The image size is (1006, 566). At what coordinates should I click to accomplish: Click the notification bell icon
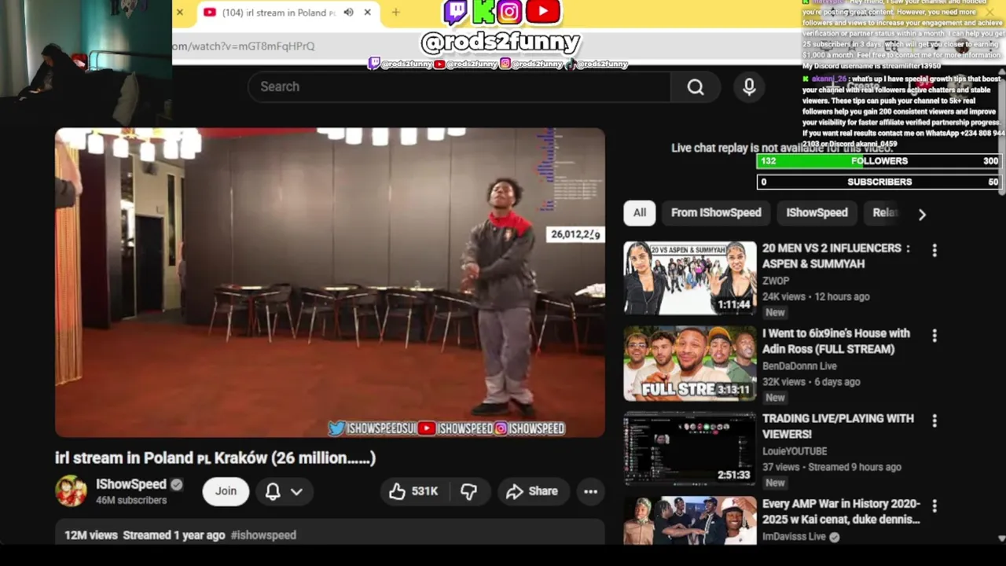tap(273, 491)
